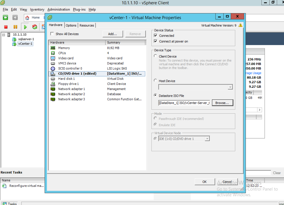Click the Floppy drive 1 icon

point(53,84)
